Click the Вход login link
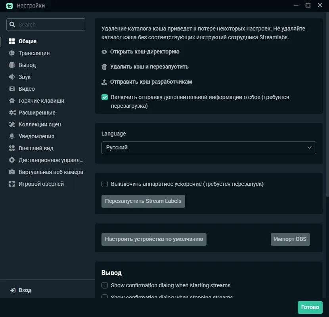The width and height of the screenshot is (329, 317). [25, 290]
